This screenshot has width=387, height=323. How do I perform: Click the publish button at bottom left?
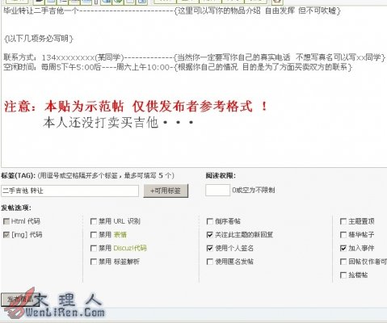(x=20, y=300)
